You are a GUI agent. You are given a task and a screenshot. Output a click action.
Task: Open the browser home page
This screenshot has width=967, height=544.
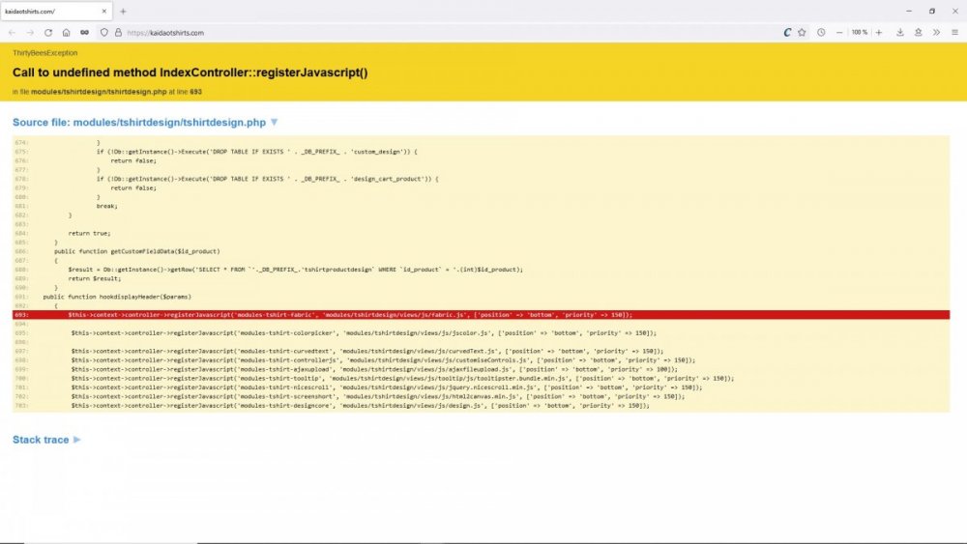[66, 33]
